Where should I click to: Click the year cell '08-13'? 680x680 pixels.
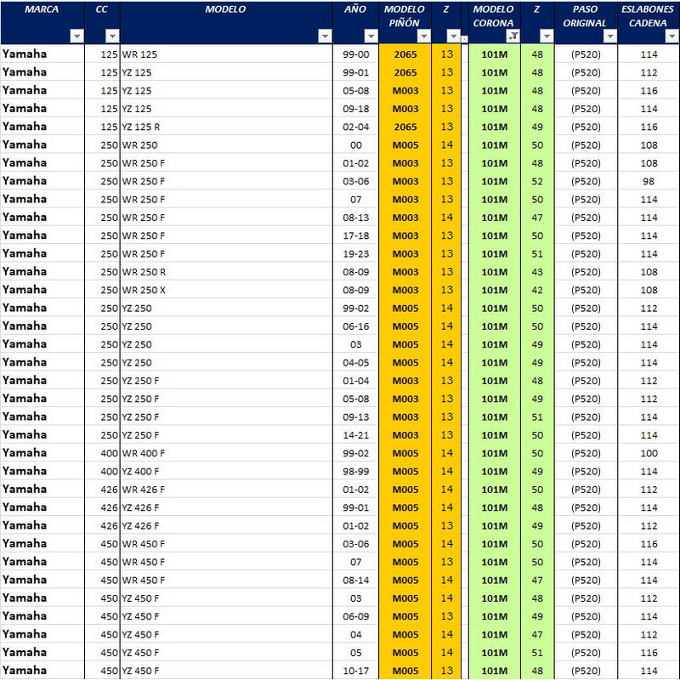(355, 218)
